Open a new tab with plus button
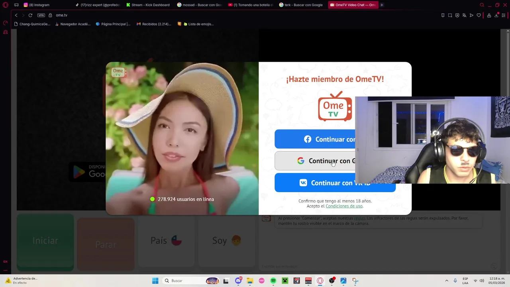 (382, 5)
